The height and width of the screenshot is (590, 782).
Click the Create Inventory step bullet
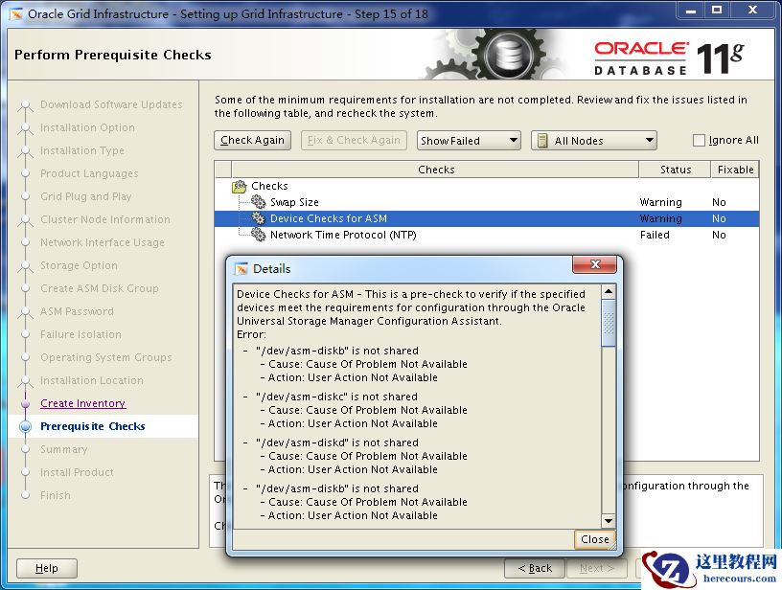point(25,403)
